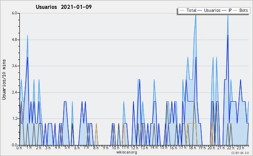Click the '7 h' x-axis label

(86, 148)
